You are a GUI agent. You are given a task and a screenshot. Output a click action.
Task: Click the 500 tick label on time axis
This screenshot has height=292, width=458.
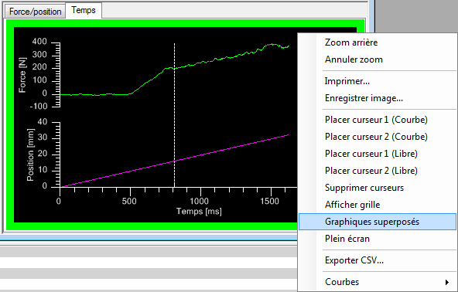tap(129, 202)
